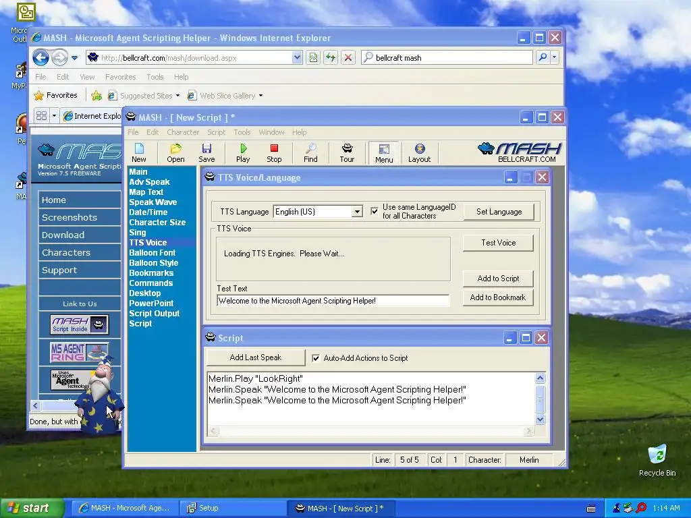The image size is (691, 518).
Task: Click the IE Quick Tabs icon
Action: (41, 116)
